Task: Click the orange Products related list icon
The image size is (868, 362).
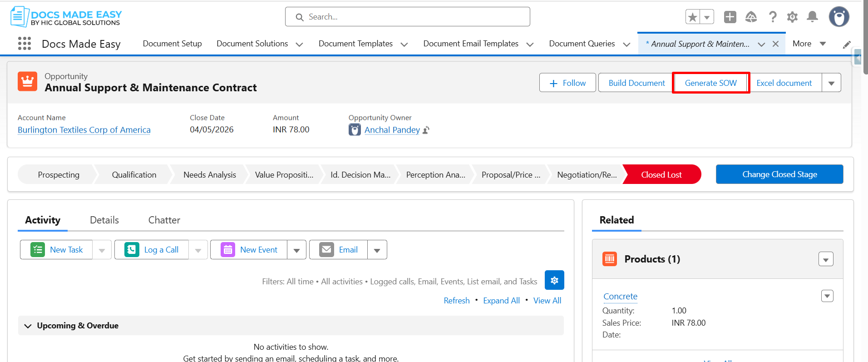Action: [610, 259]
